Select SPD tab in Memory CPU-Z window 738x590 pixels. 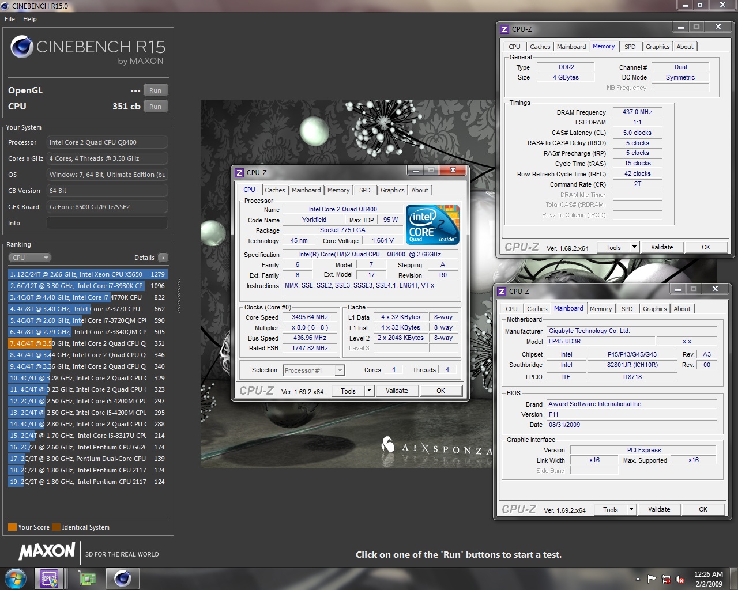pos(630,47)
